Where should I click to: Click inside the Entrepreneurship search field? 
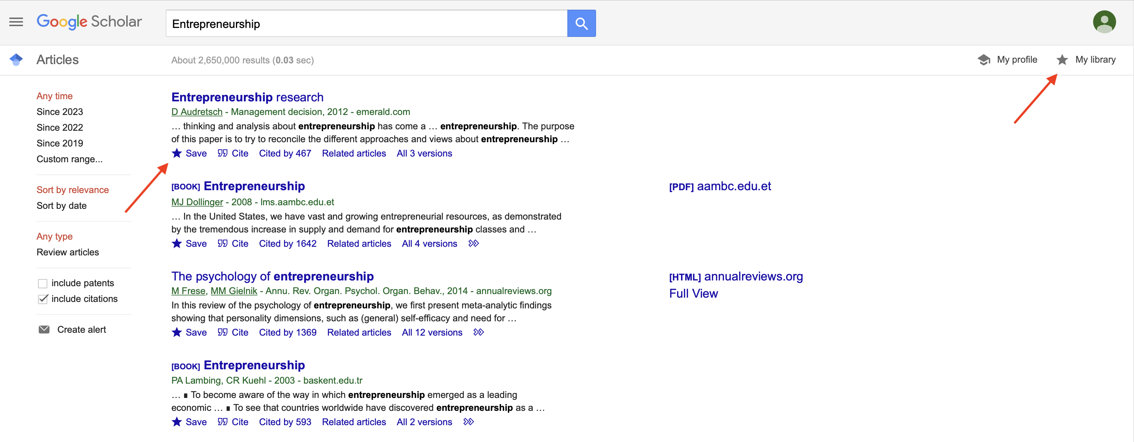click(x=366, y=23)
